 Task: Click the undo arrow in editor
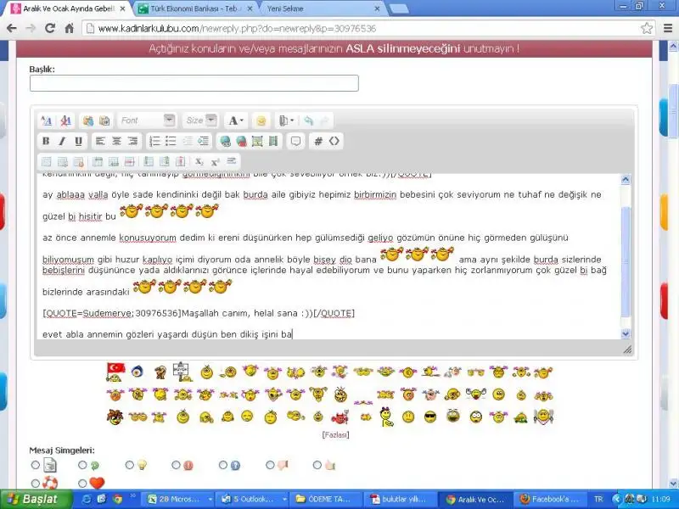click(x=308, y=120)
